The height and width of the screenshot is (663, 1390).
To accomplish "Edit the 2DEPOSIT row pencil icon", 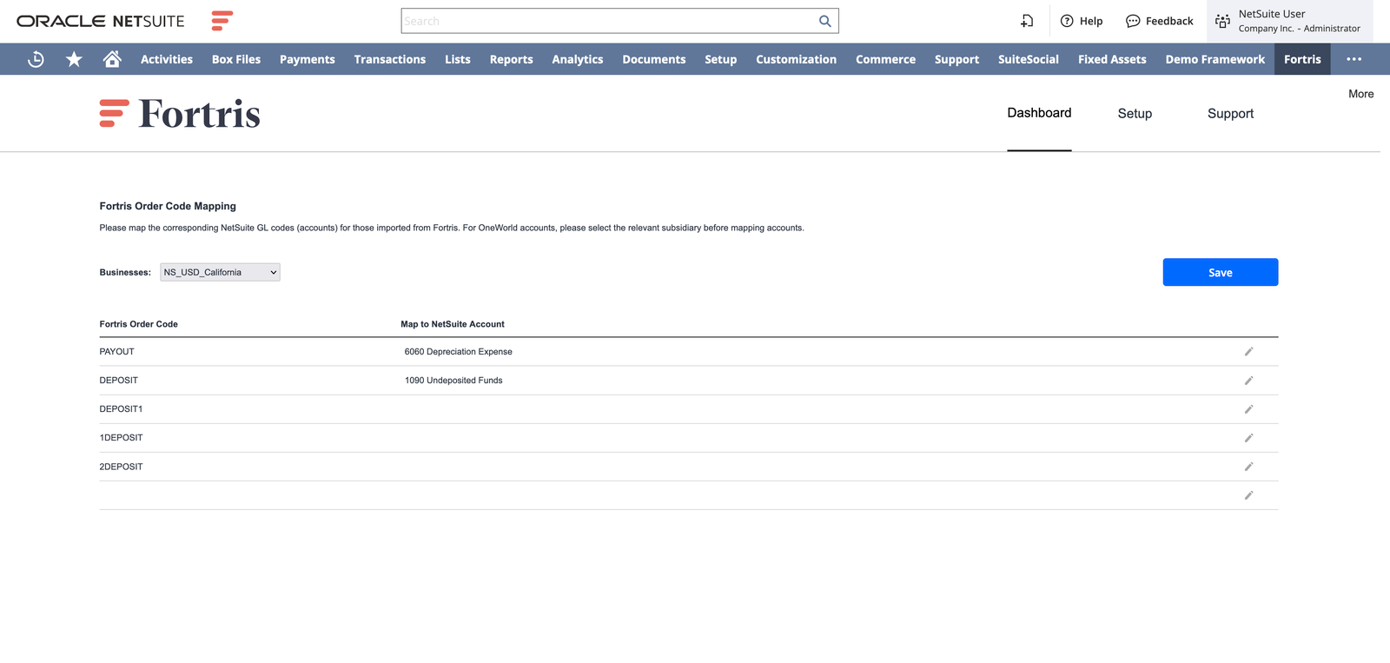I will pos(1248,467).
